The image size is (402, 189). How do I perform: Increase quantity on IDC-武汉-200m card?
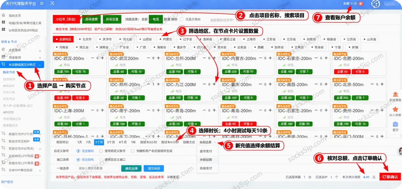click(x=103, y=58)
